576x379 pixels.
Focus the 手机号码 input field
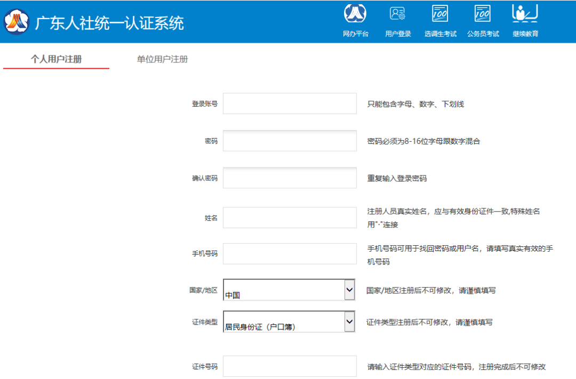point(290,254)
